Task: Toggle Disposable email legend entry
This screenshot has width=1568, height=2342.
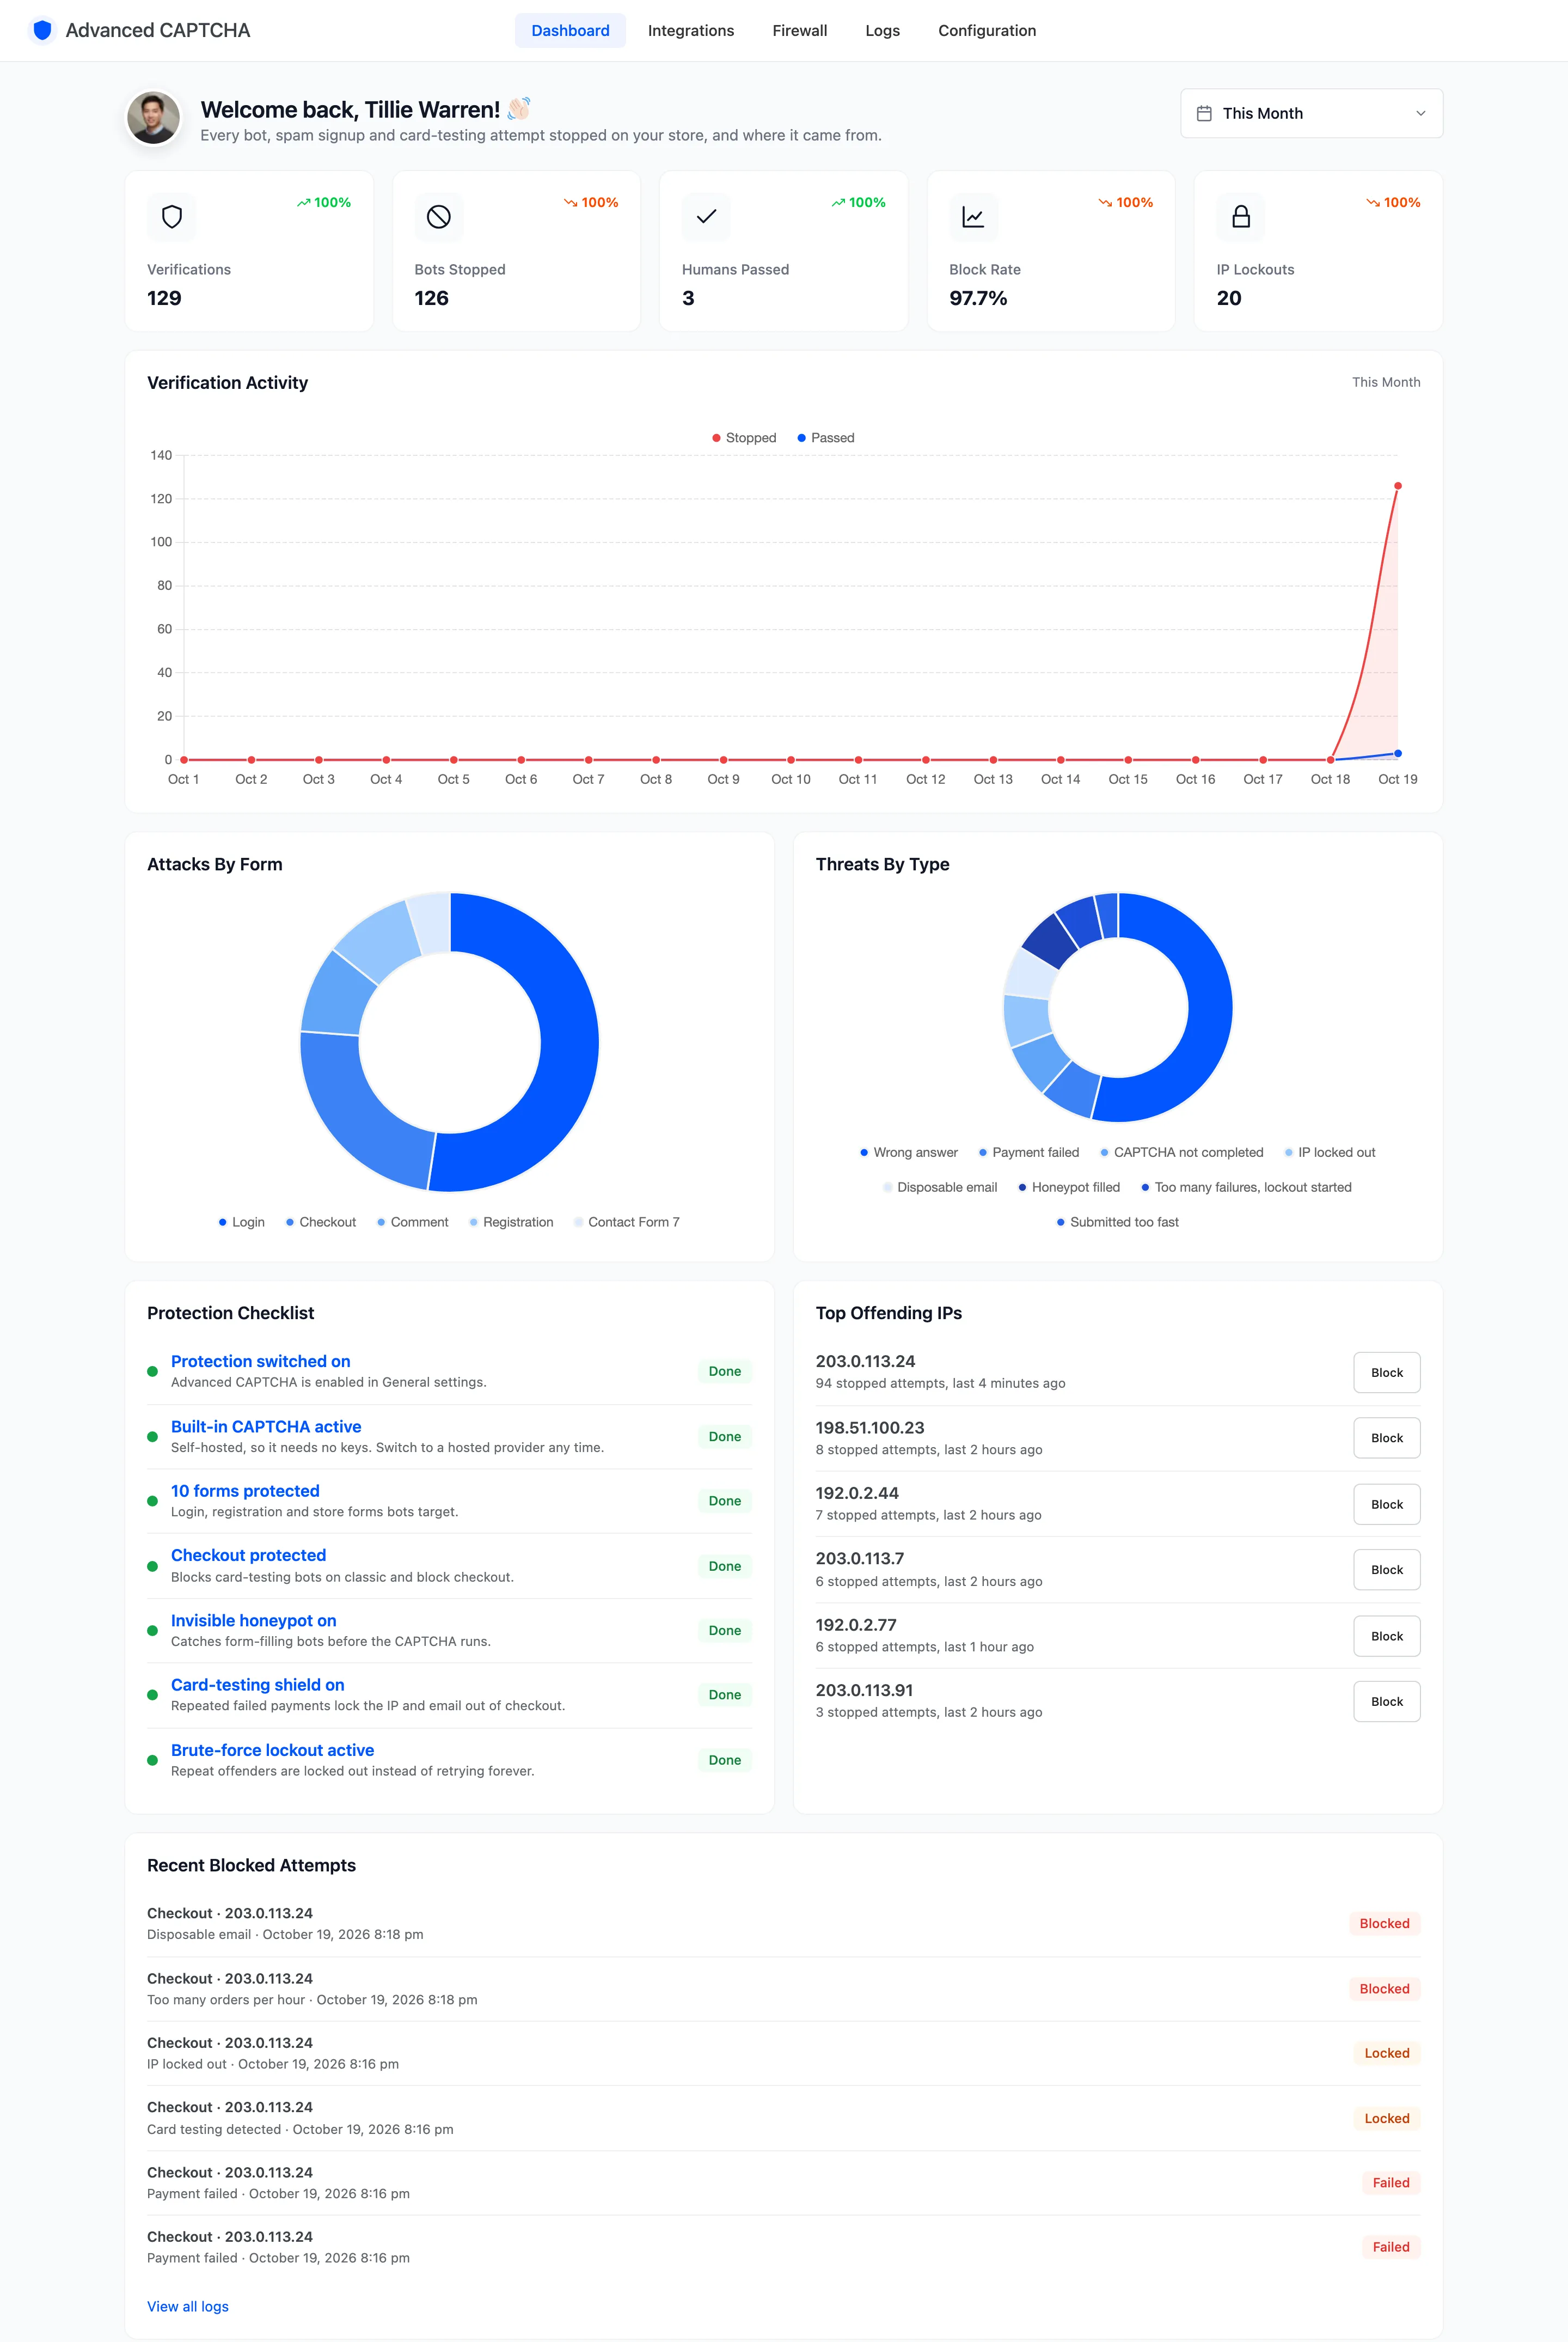Action: [x=940, y=1187]
